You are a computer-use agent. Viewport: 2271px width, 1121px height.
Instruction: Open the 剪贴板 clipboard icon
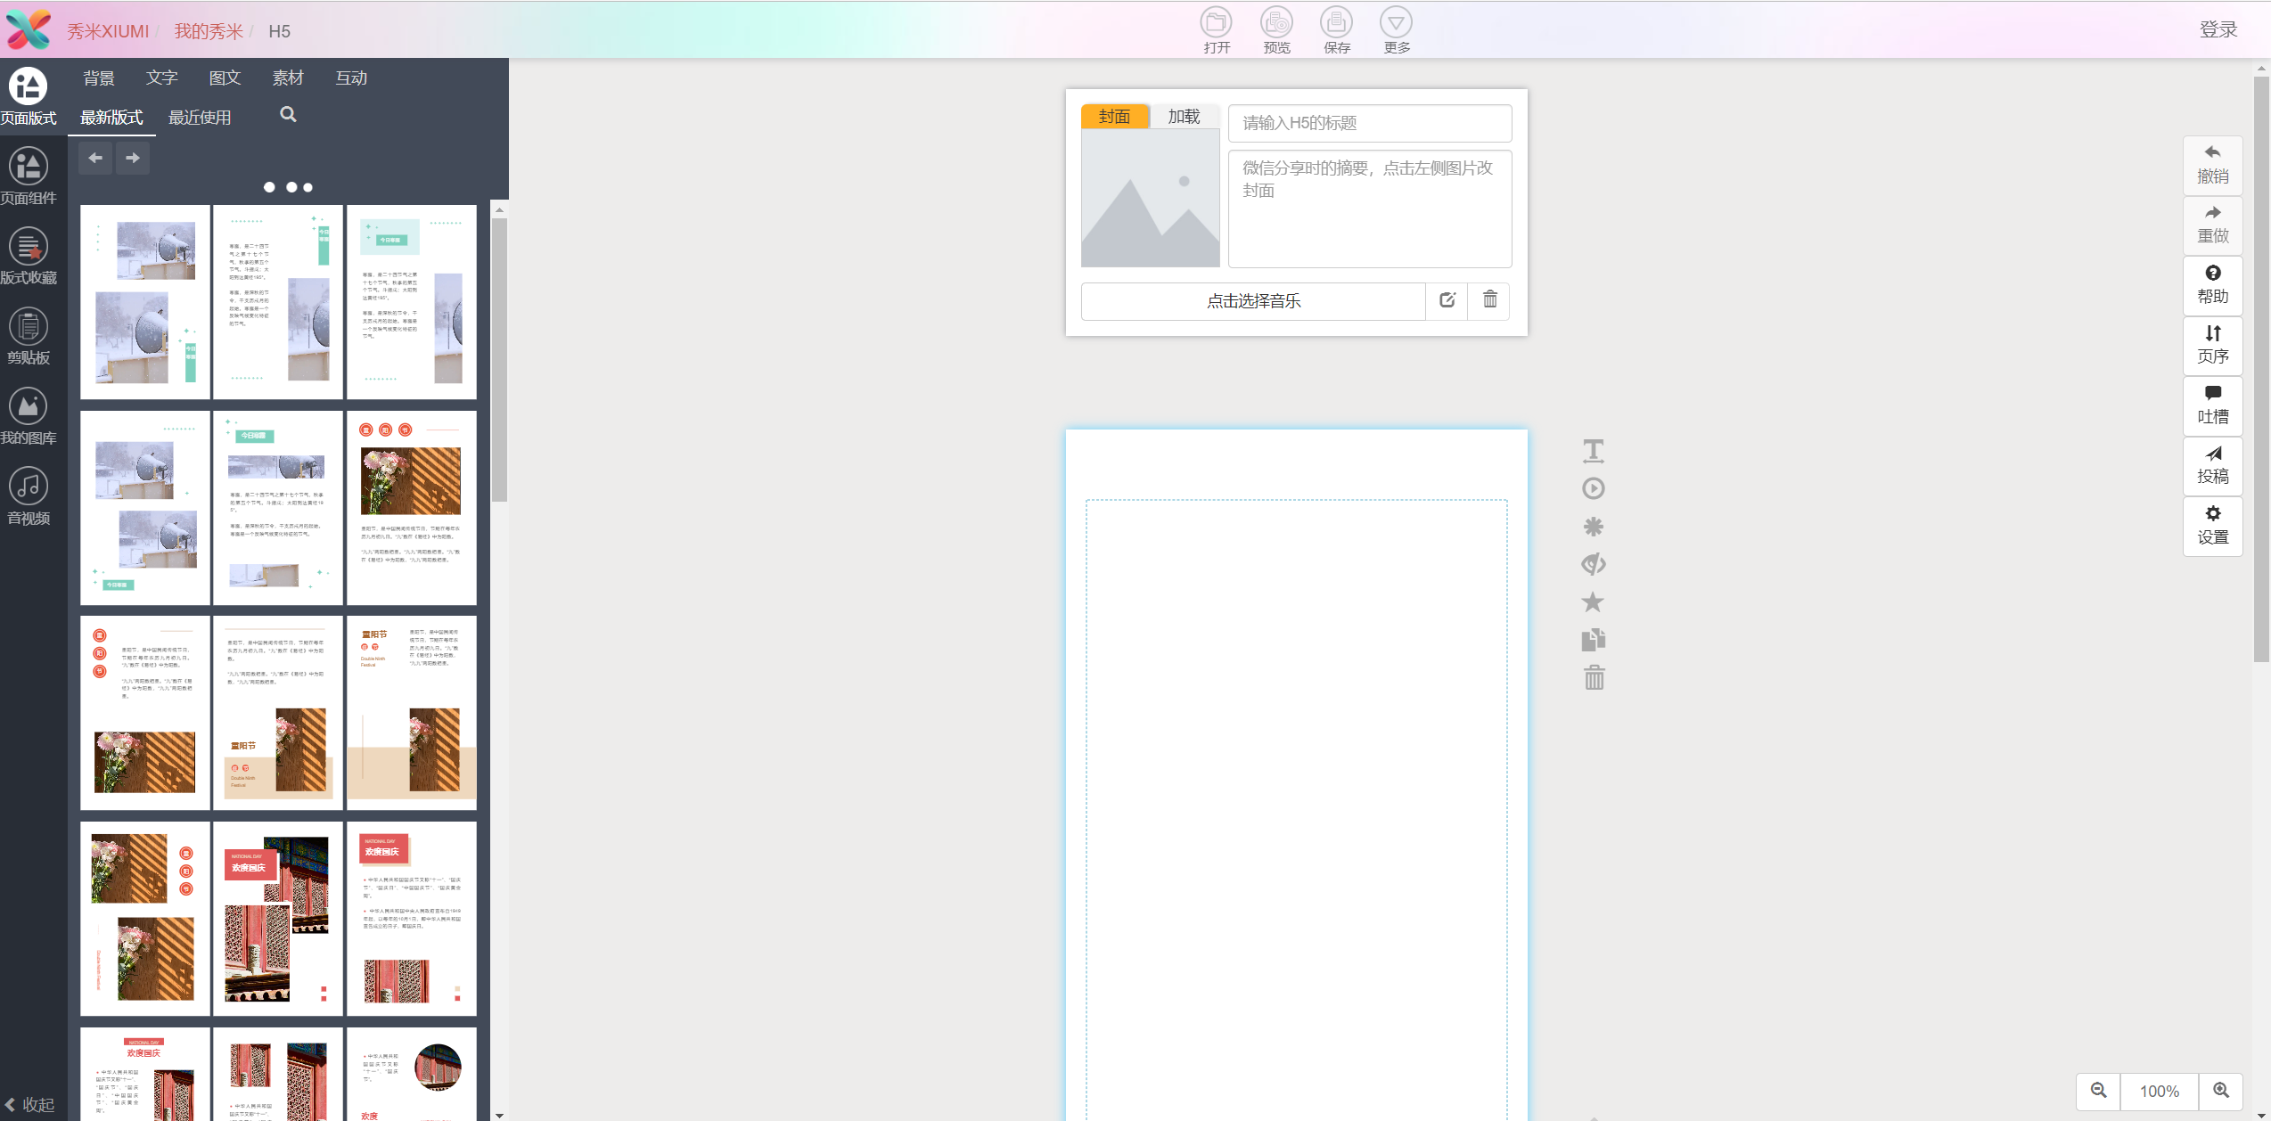(x=29, y=338)
